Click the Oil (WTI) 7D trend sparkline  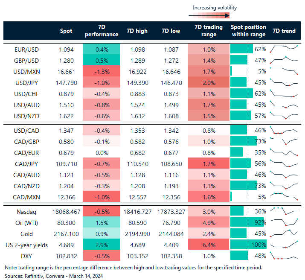click(284, 222)
